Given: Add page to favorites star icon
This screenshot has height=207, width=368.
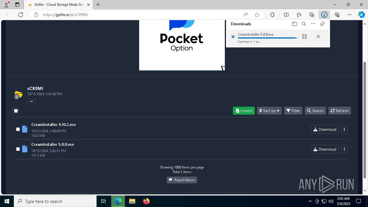Looking at the screenshot, I should (x=257, y=15).
